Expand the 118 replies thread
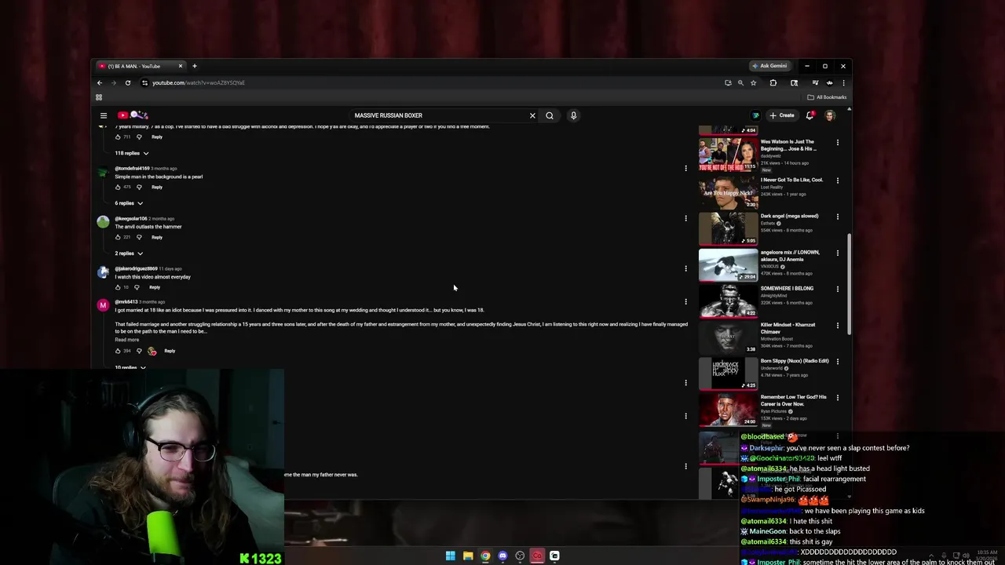1005x565 pixels. pyautogui.click(x=132, y=153)
